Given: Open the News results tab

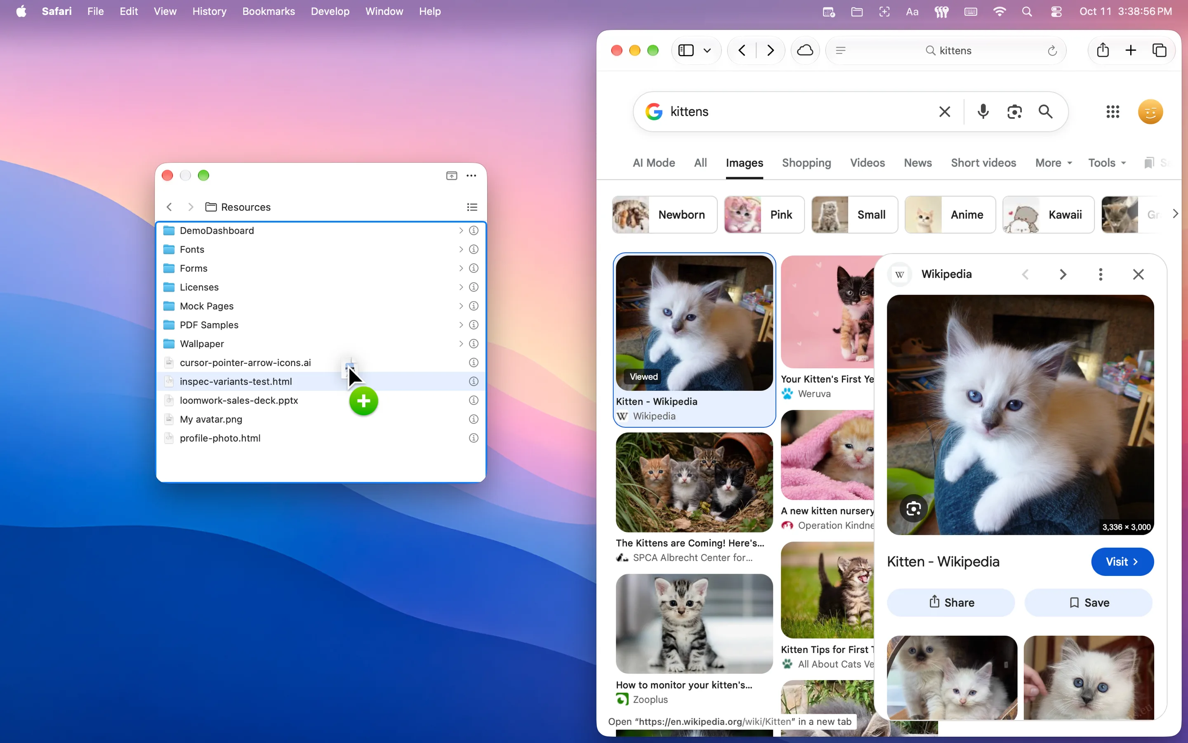Looking at the screenshot, I should (x=917, y=163).
